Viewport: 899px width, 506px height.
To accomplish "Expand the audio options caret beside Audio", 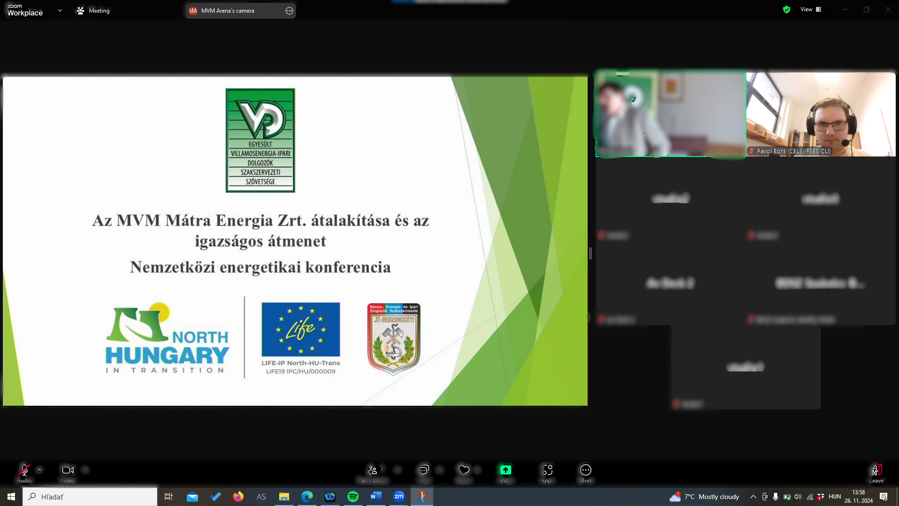I will tap(39, 470).
